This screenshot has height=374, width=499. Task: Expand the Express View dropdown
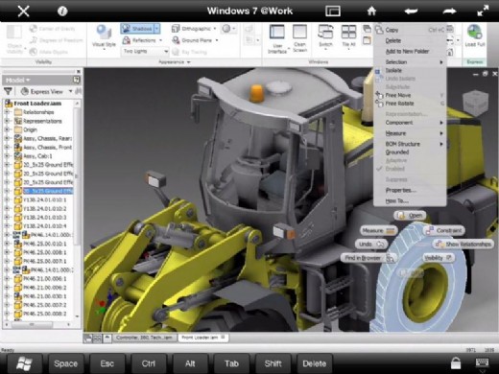click(x=70, y=92)
